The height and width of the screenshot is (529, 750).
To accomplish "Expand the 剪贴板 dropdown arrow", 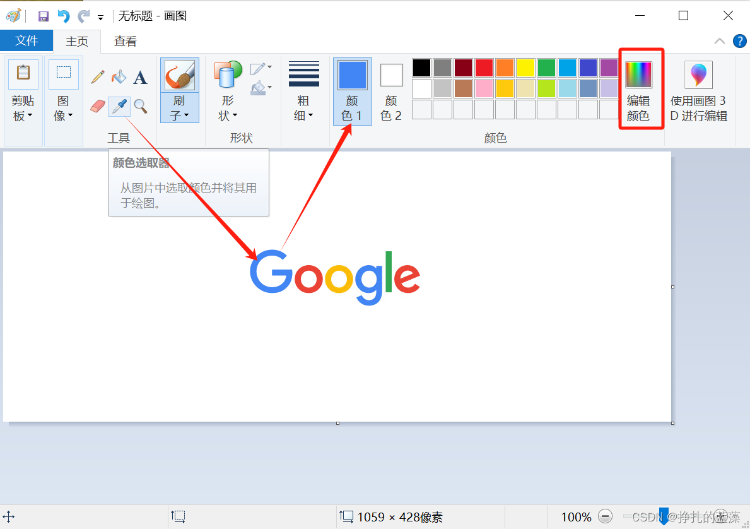I will tap(30, 116).
